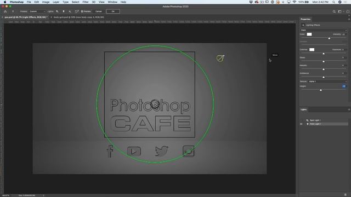Open the Lights panel menu icon
The height and width of the screenshot is (197, 351).
(349, 109)
